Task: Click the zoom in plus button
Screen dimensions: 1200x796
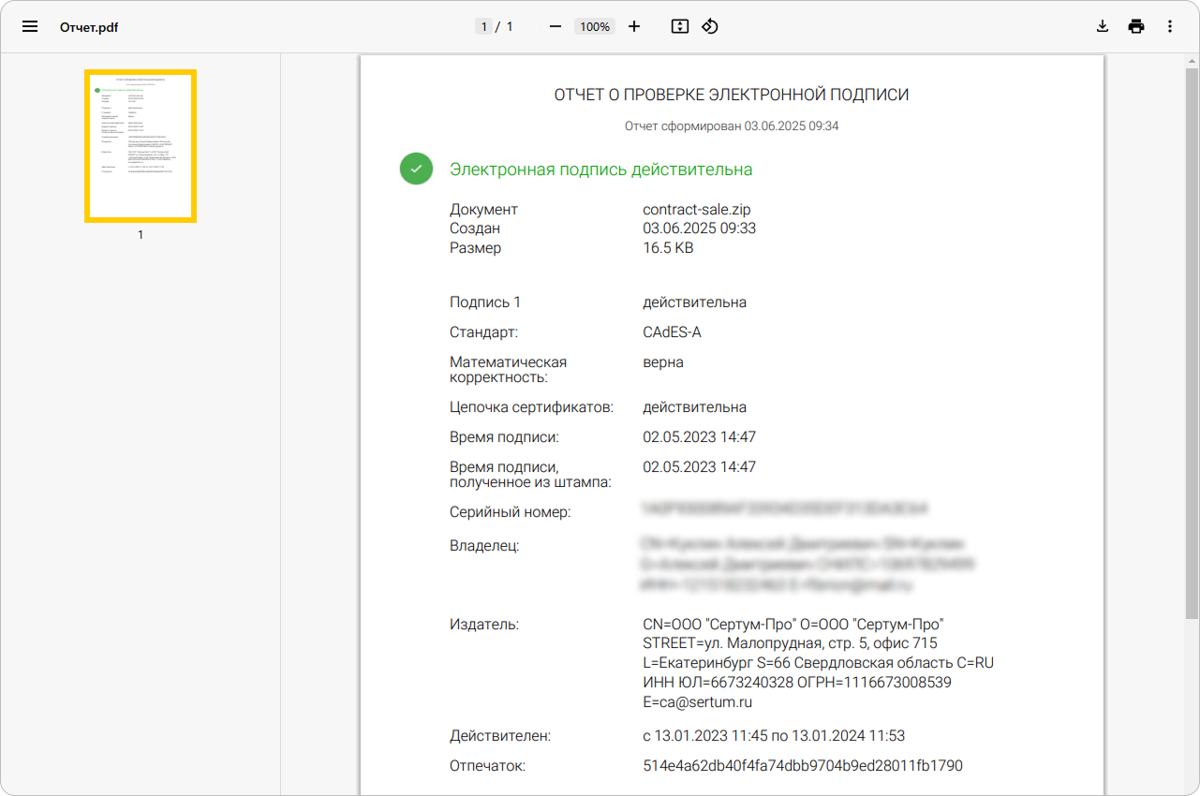Action: (634, 26)
